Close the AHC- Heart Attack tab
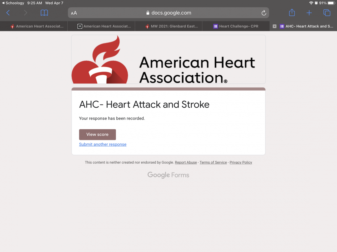337x252 pixels. [x=275, y=26]
